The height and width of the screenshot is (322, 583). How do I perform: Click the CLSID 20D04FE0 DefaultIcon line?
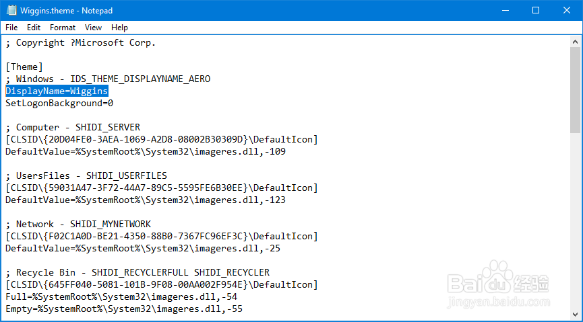(x=162, y=139)
